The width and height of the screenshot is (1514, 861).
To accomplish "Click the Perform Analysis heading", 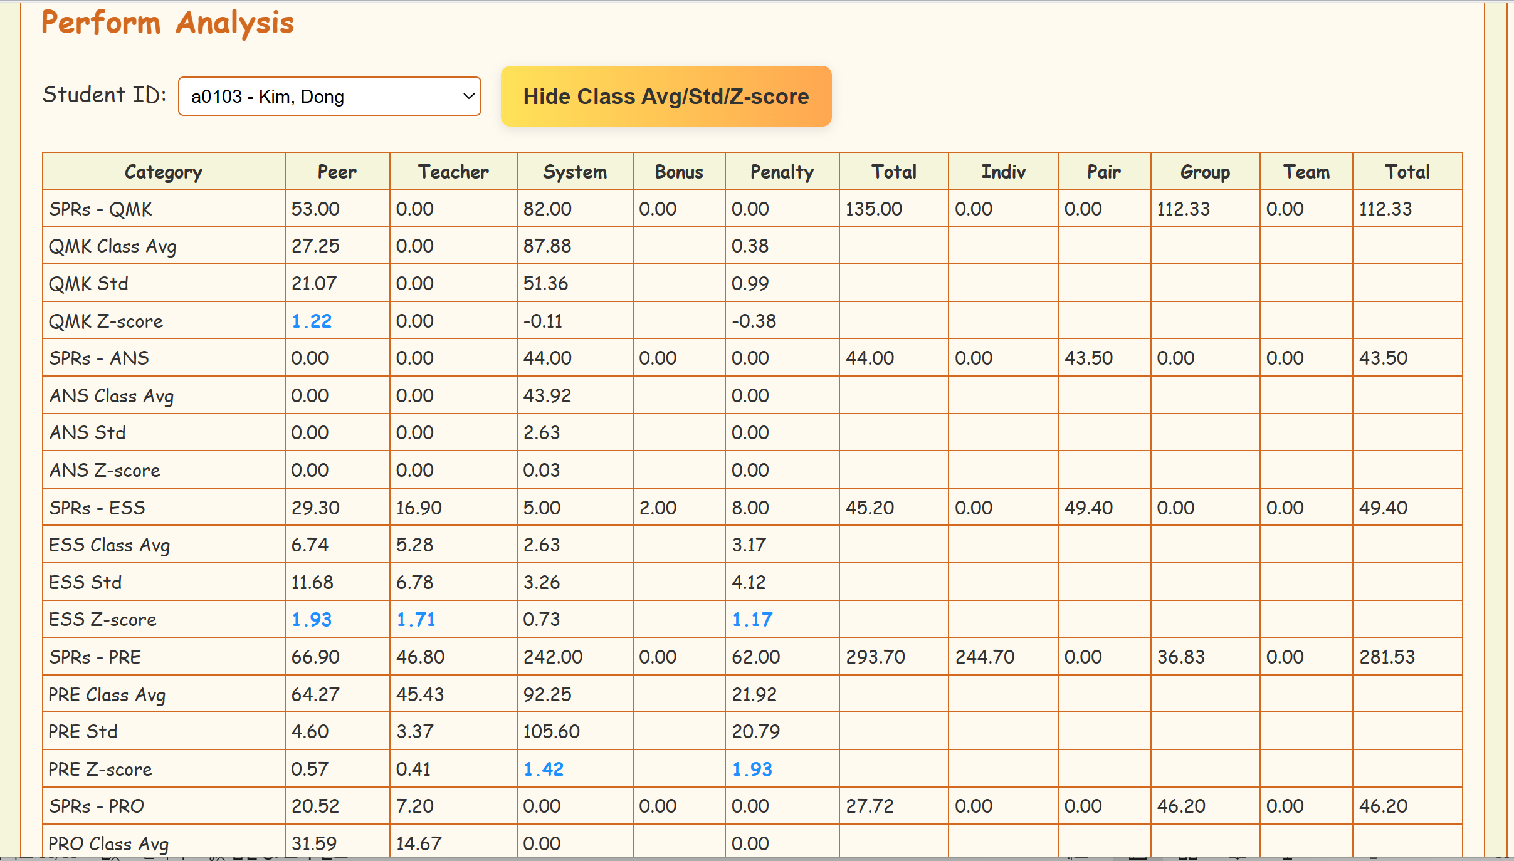I will pyautogui.click(x=167, y=23).
